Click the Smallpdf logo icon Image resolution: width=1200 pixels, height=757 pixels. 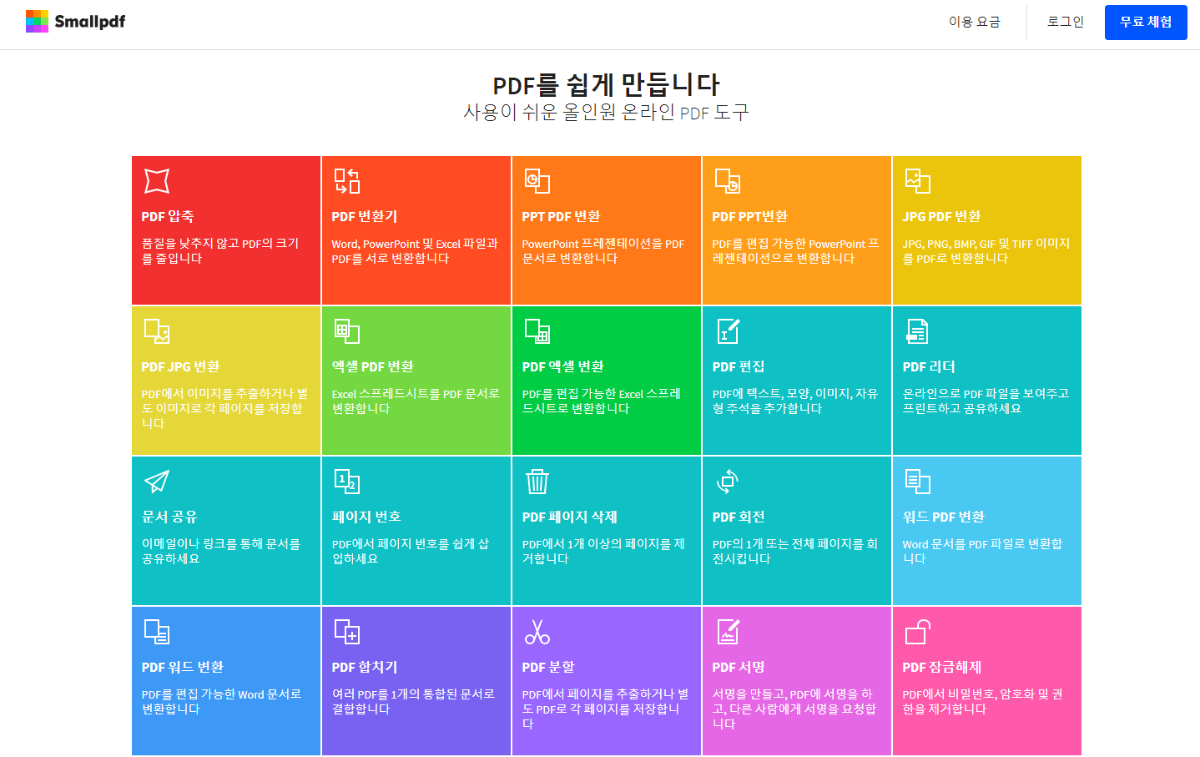pyautogui.click(x=37, y=21)
